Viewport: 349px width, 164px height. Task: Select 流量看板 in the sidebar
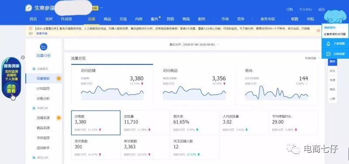[43, 78]
